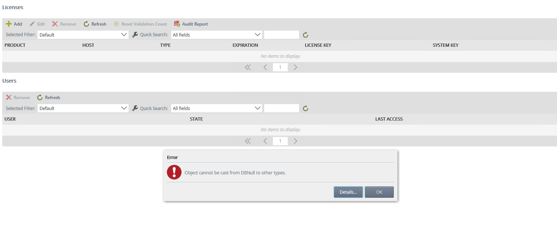This screenshot has width=557, height=227.
Task: Click the Remove label in Users toolbar
Action: (x=22, y=98)
